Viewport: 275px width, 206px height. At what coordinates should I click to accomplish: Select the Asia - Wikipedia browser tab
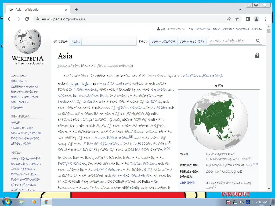(x=38, y=10)
